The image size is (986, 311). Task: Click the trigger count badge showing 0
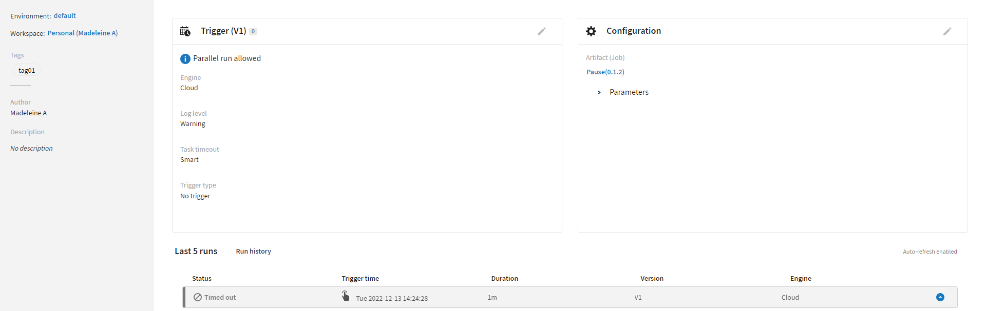[253, 31]
